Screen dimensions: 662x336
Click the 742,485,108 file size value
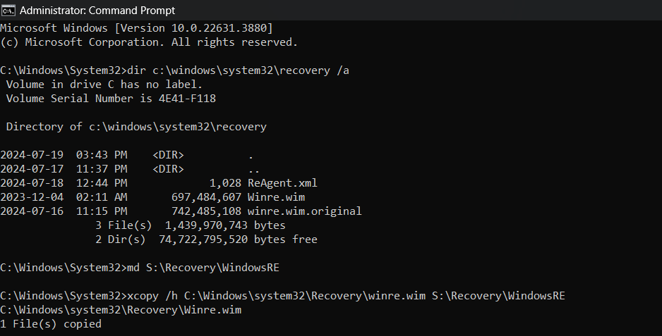(207, 211)
